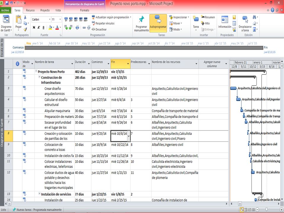Open the Formato tab

tap(85, 10)
